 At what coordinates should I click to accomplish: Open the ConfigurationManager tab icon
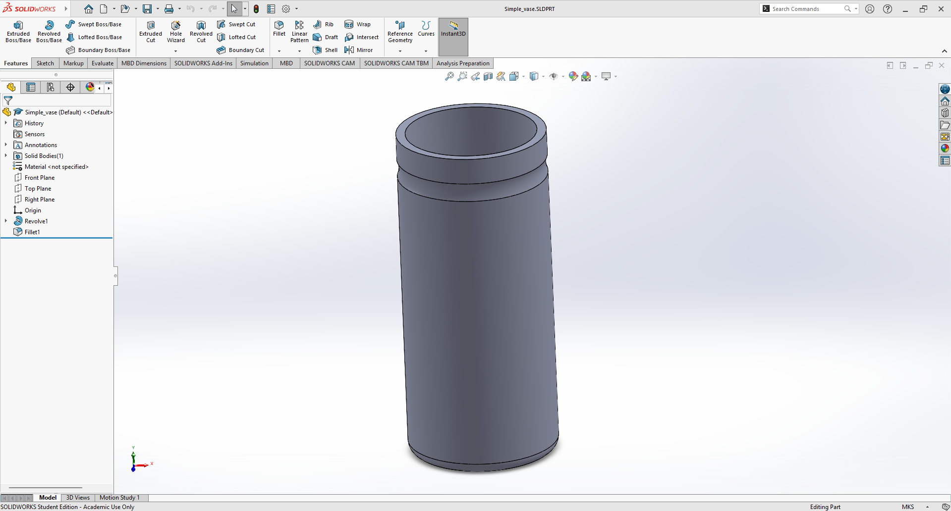[x=51, y=88]
